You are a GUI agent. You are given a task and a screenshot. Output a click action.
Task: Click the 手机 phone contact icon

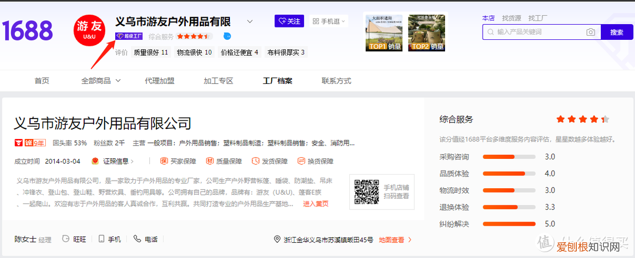(101, 239)
